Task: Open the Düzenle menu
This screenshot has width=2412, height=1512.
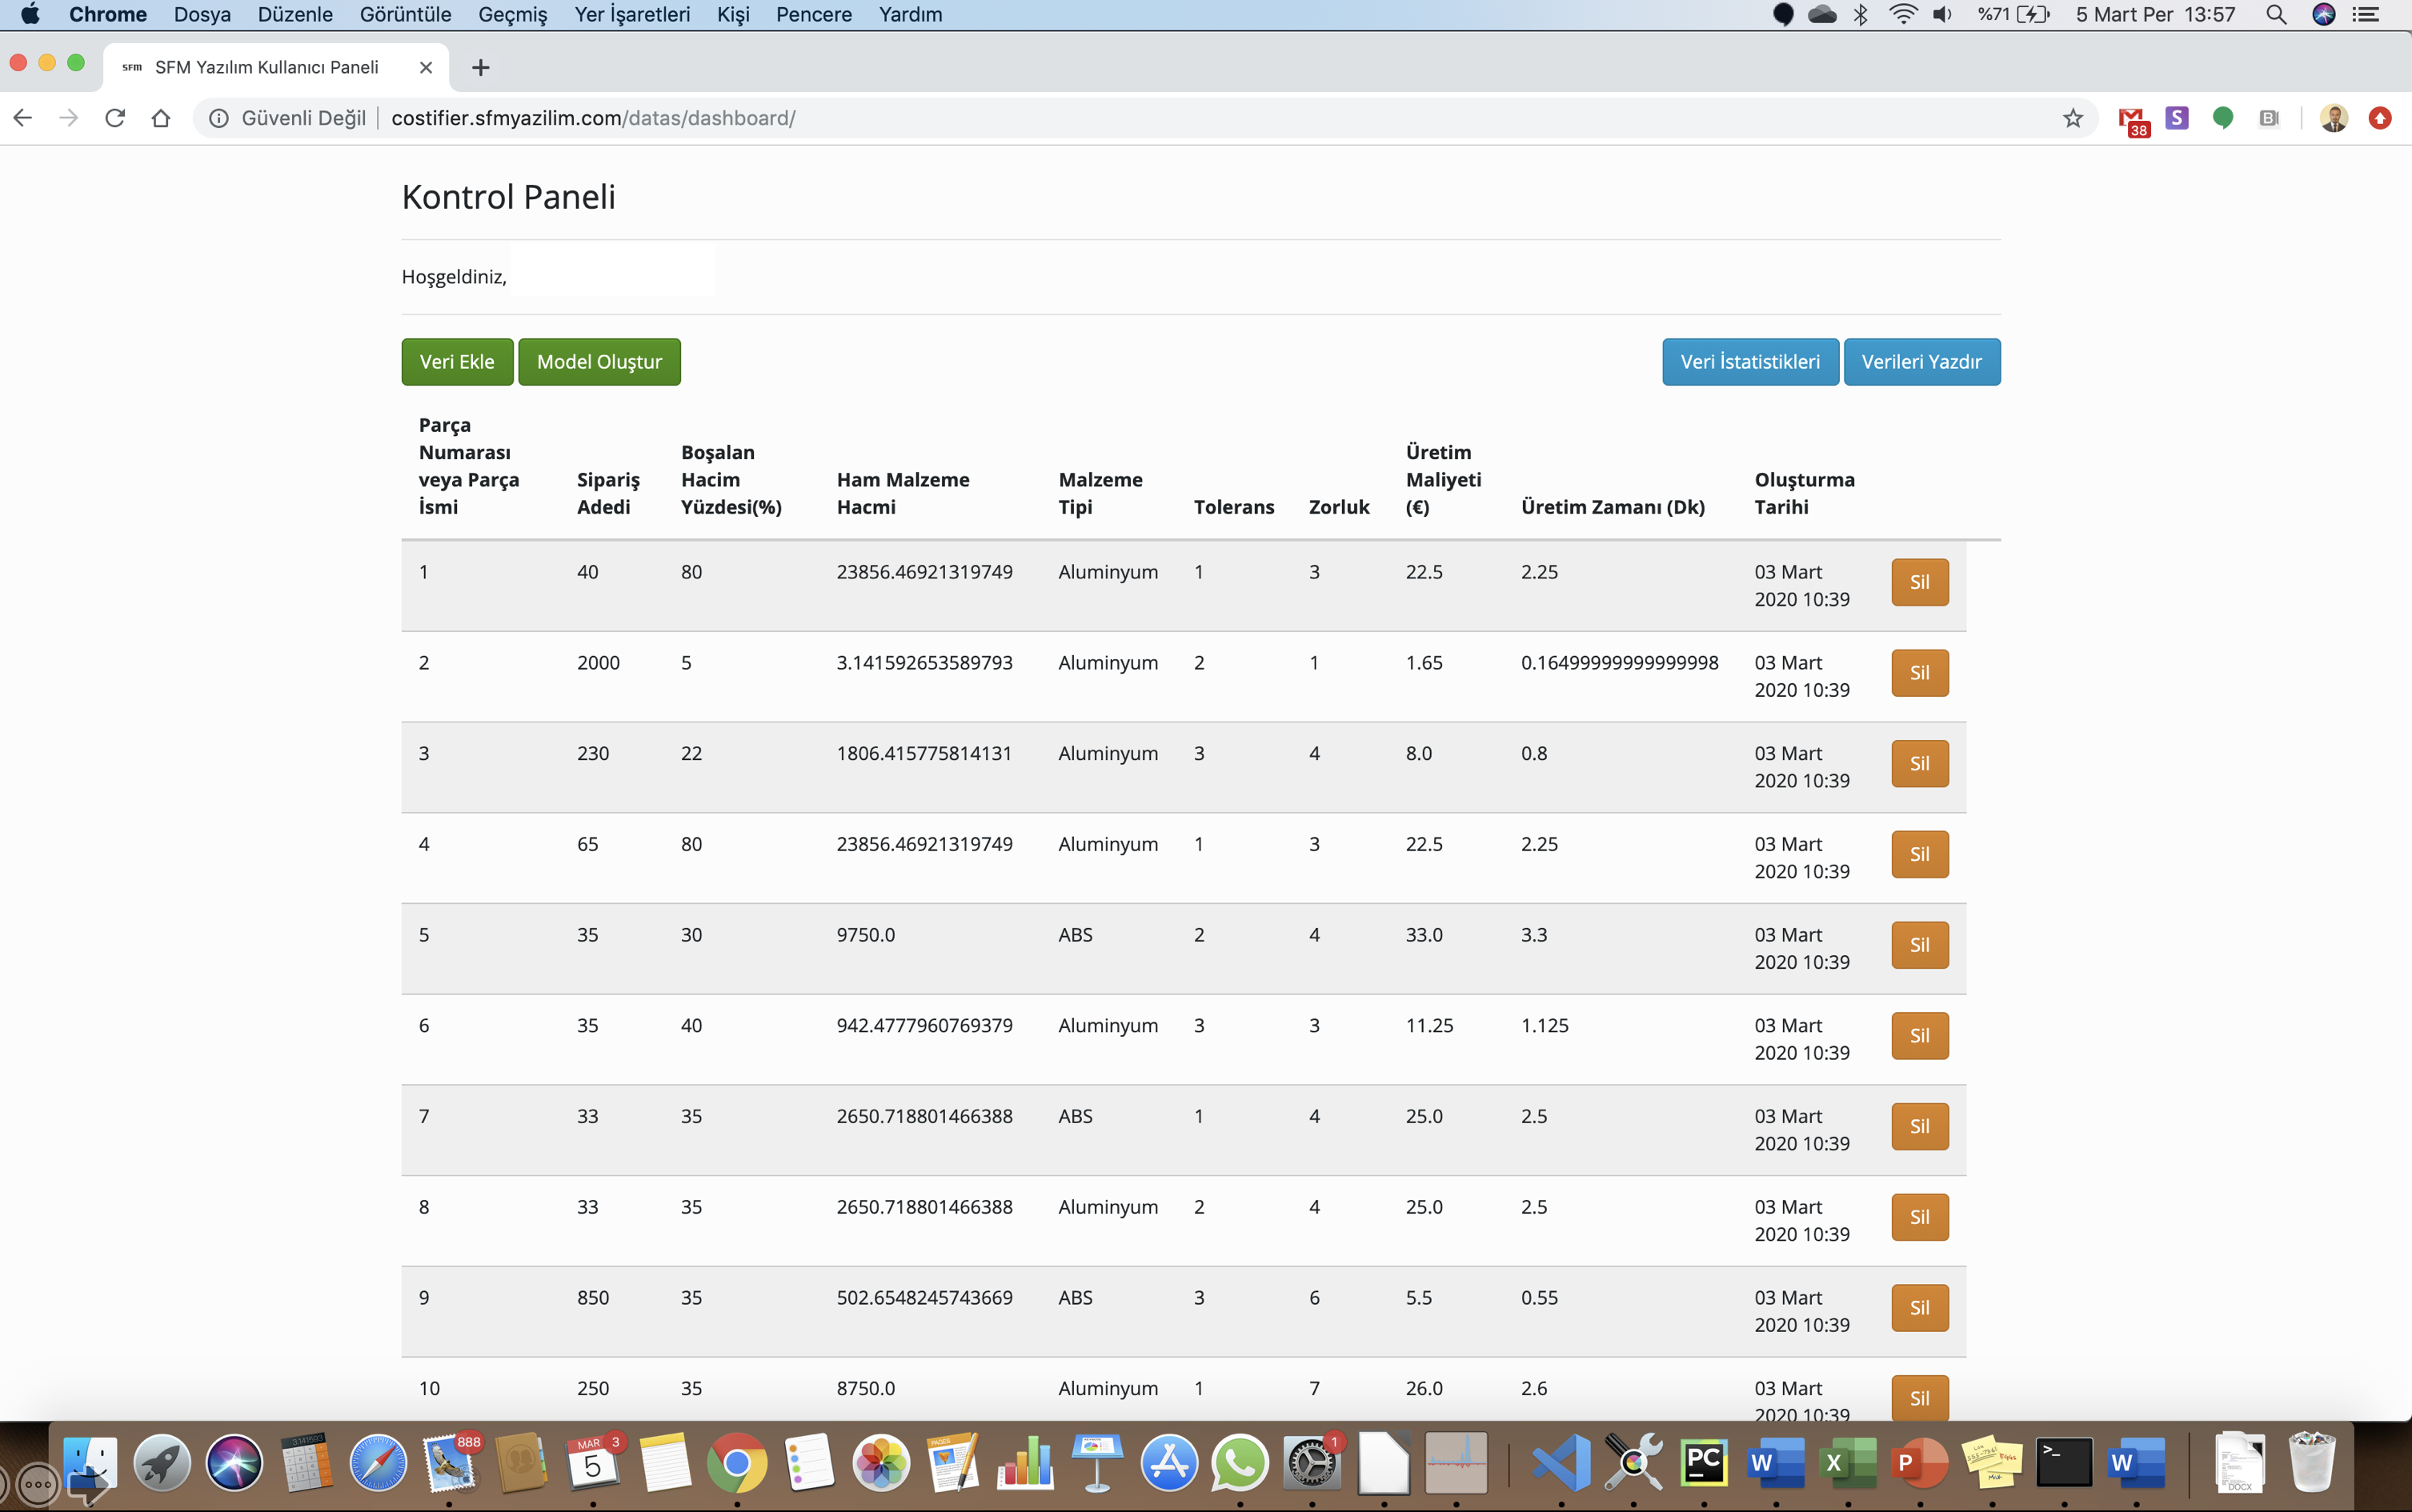Action: click(295, 14)
